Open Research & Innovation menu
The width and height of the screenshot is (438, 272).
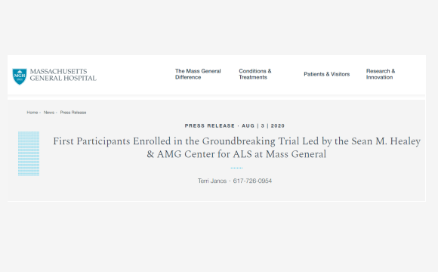[x=381, y=74]
